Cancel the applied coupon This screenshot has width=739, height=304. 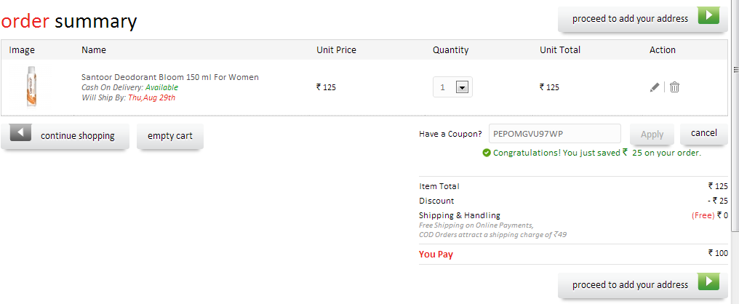tap(703, 133)
